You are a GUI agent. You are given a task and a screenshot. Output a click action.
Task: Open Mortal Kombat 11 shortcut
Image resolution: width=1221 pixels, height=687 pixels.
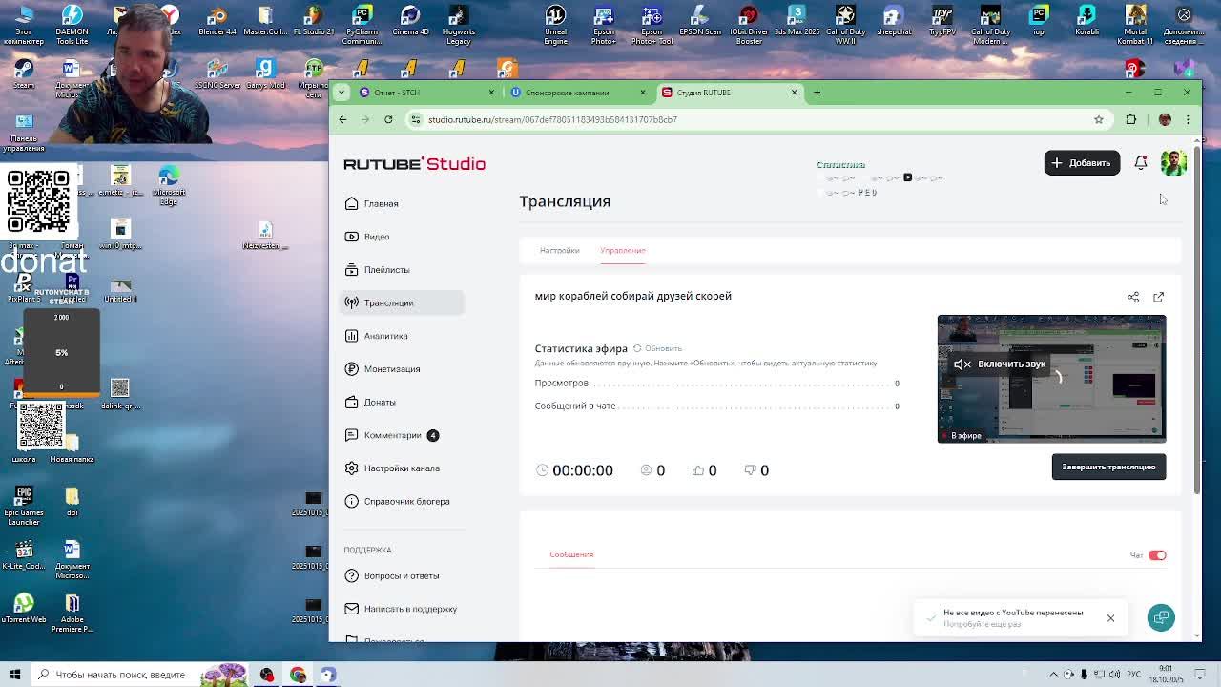pyautogui.click(x=1135, y=25)
